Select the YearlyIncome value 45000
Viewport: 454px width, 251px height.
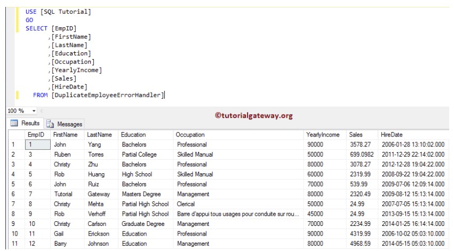325,214
